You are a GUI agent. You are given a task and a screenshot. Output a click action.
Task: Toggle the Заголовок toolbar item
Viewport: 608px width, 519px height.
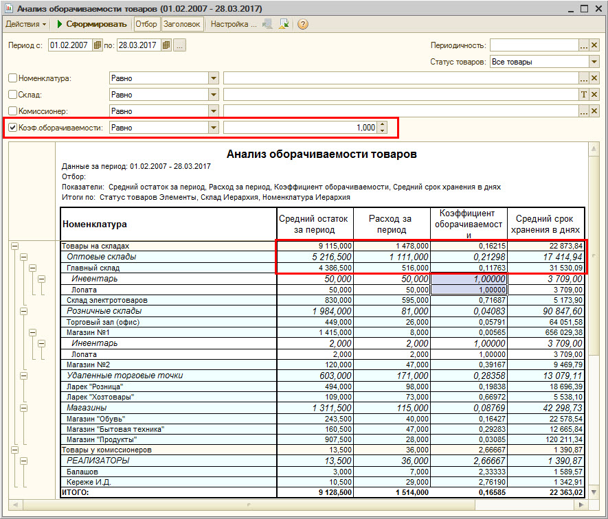click(x=182, y=24)
